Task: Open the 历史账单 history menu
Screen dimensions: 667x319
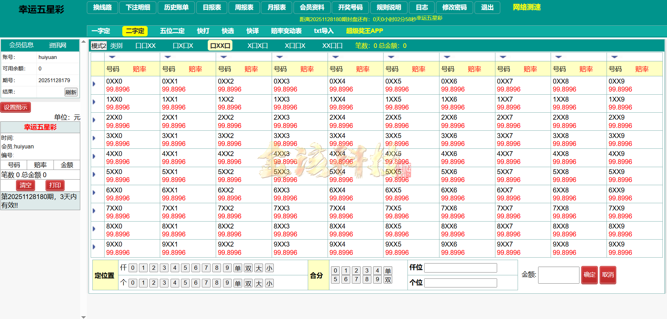Action: pyautogui.click(x=176, y=7)
